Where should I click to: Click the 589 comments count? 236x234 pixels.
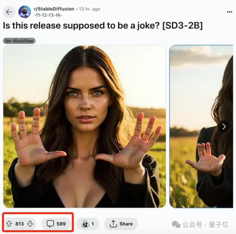61,224
